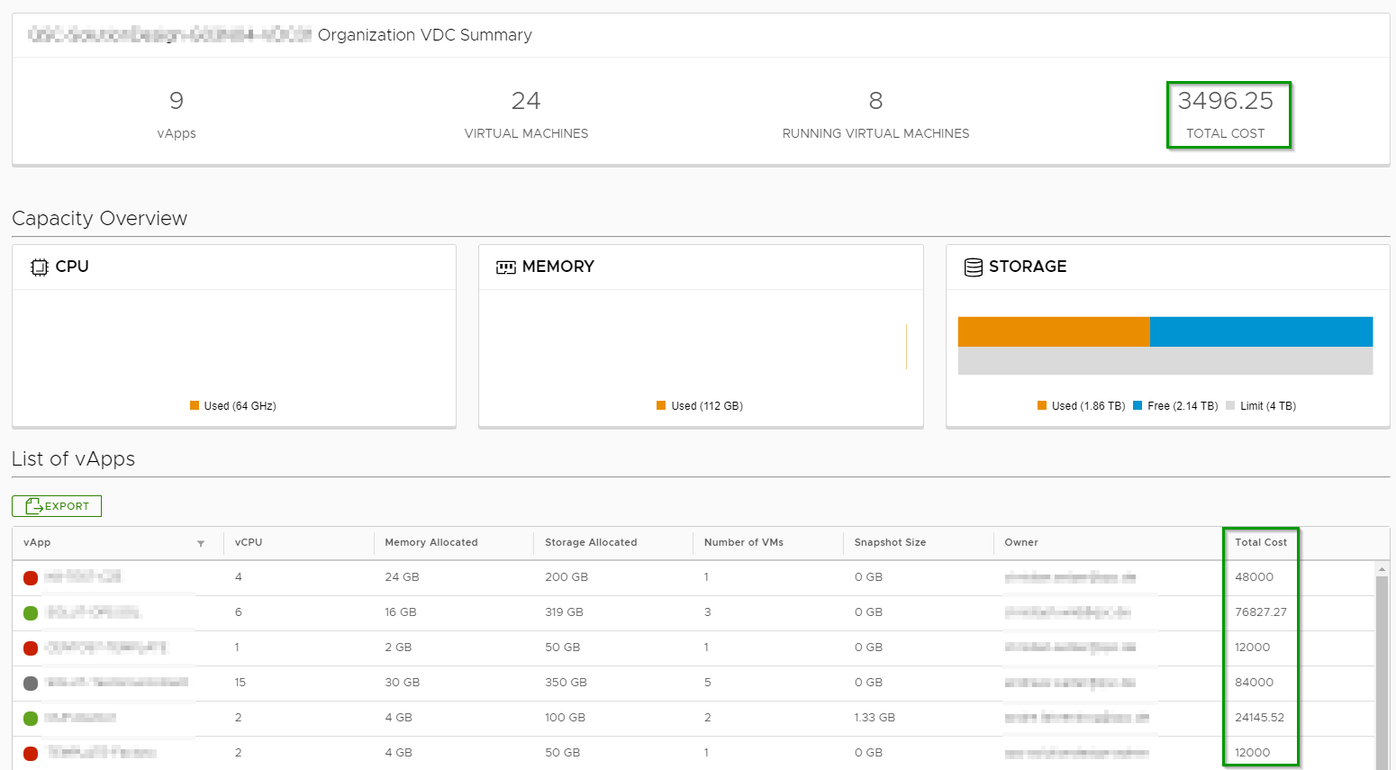Click the green status icon on the 1.33 GB snapshot row
Image resolution: width=1396 pixels, height=770 pixels.
pos(31,719)
